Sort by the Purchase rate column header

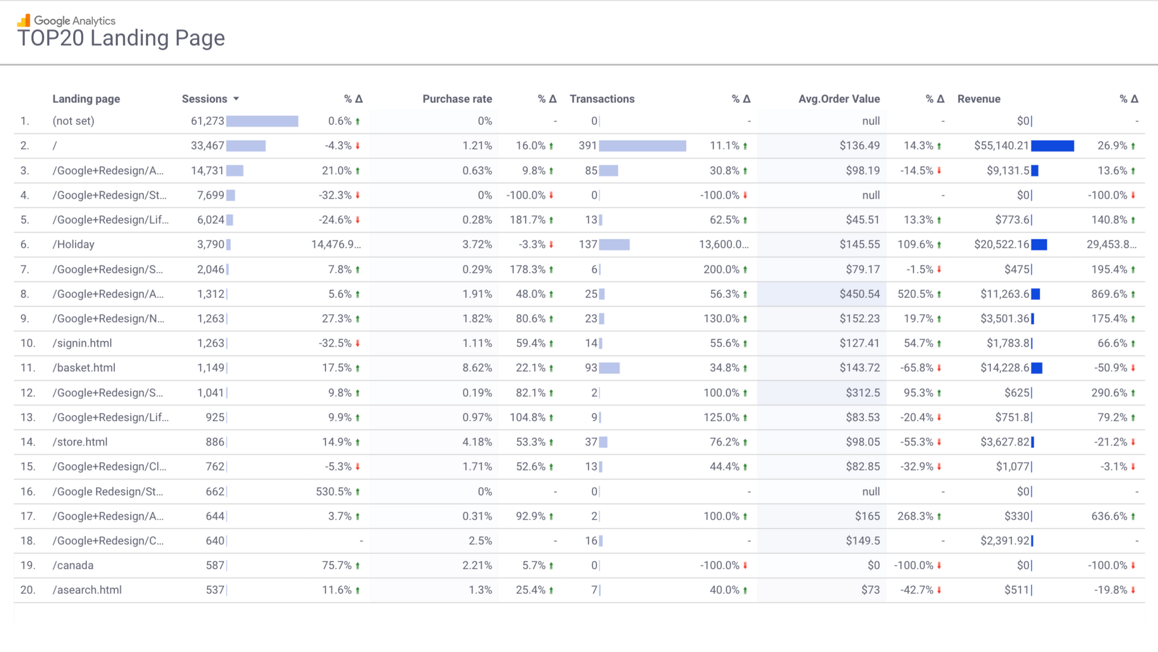pos(456,99)
